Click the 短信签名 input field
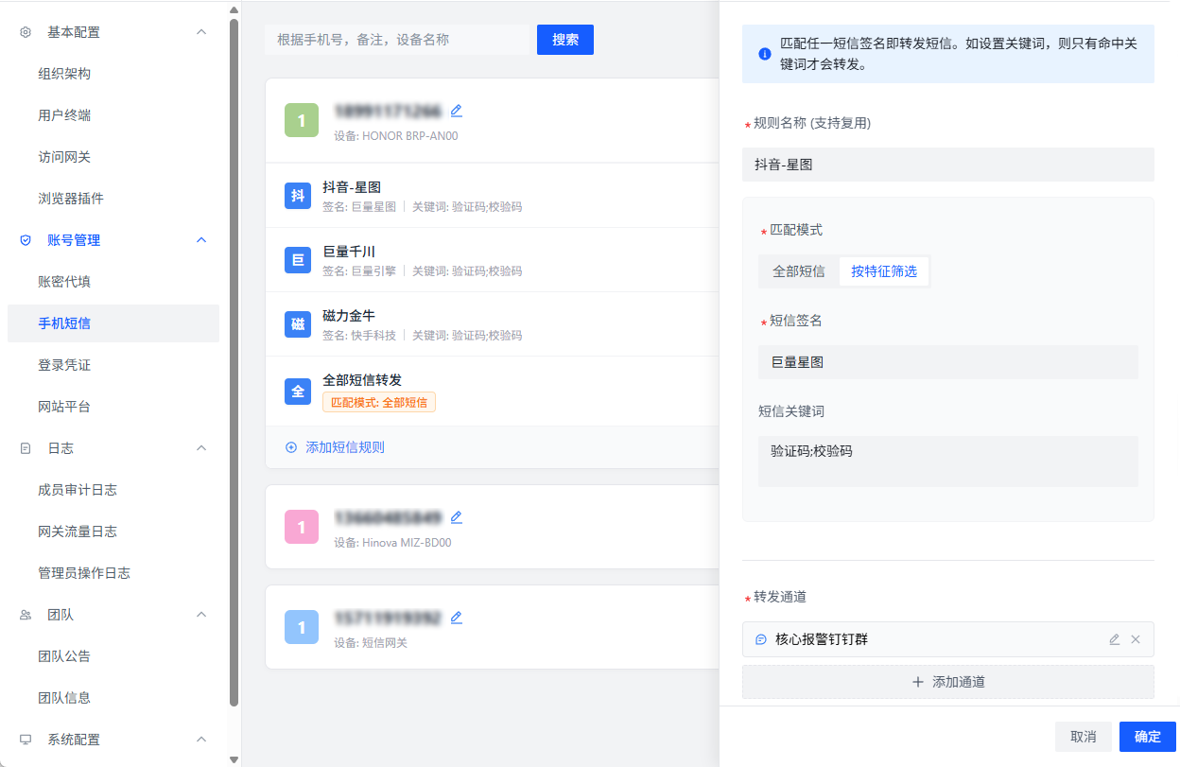Image resolution: width=1180 pixels, height=767 pixels. pos(948,362)
